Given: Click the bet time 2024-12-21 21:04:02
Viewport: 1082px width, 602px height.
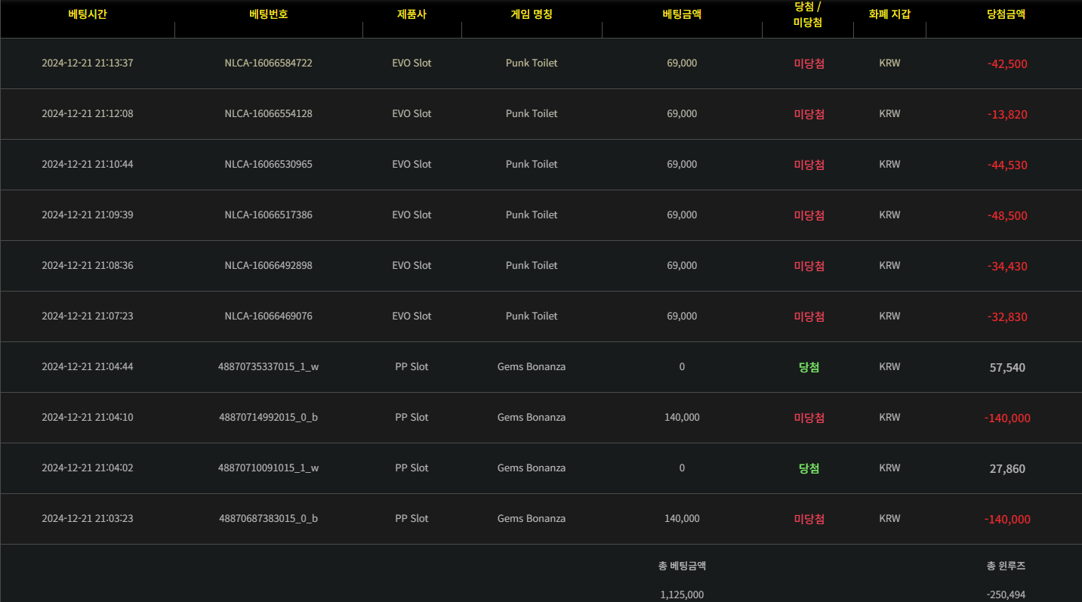Looking at the screenshot, I should (x=88, y=468).
